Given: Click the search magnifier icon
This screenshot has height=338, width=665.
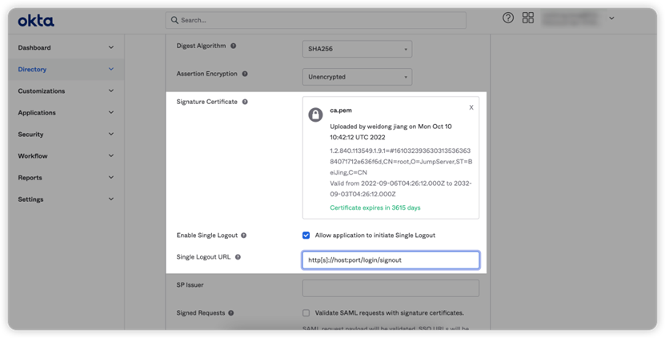Looking at the screenshot, I should 174,20.
